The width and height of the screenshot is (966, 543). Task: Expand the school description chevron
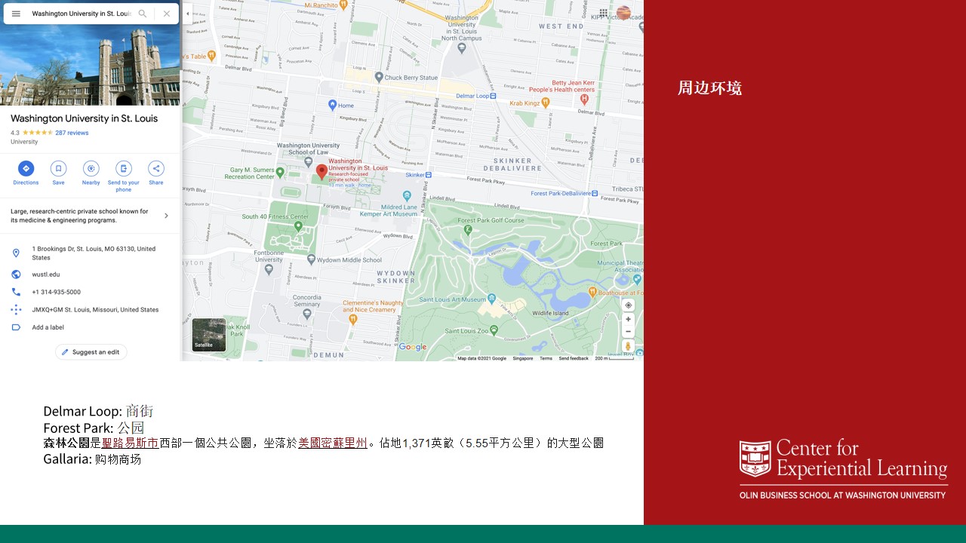pos(166,216)
